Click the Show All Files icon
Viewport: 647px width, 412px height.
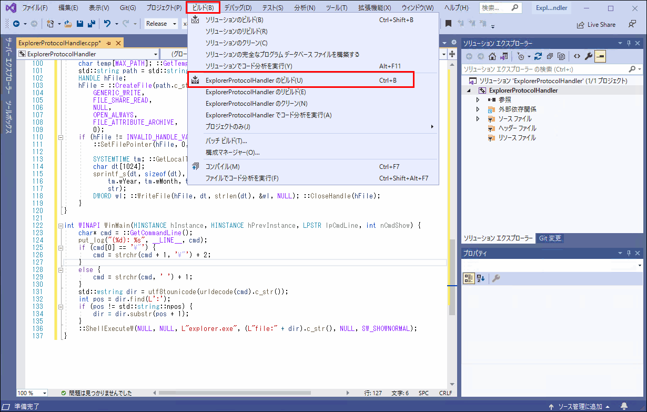tap(561, 56)
